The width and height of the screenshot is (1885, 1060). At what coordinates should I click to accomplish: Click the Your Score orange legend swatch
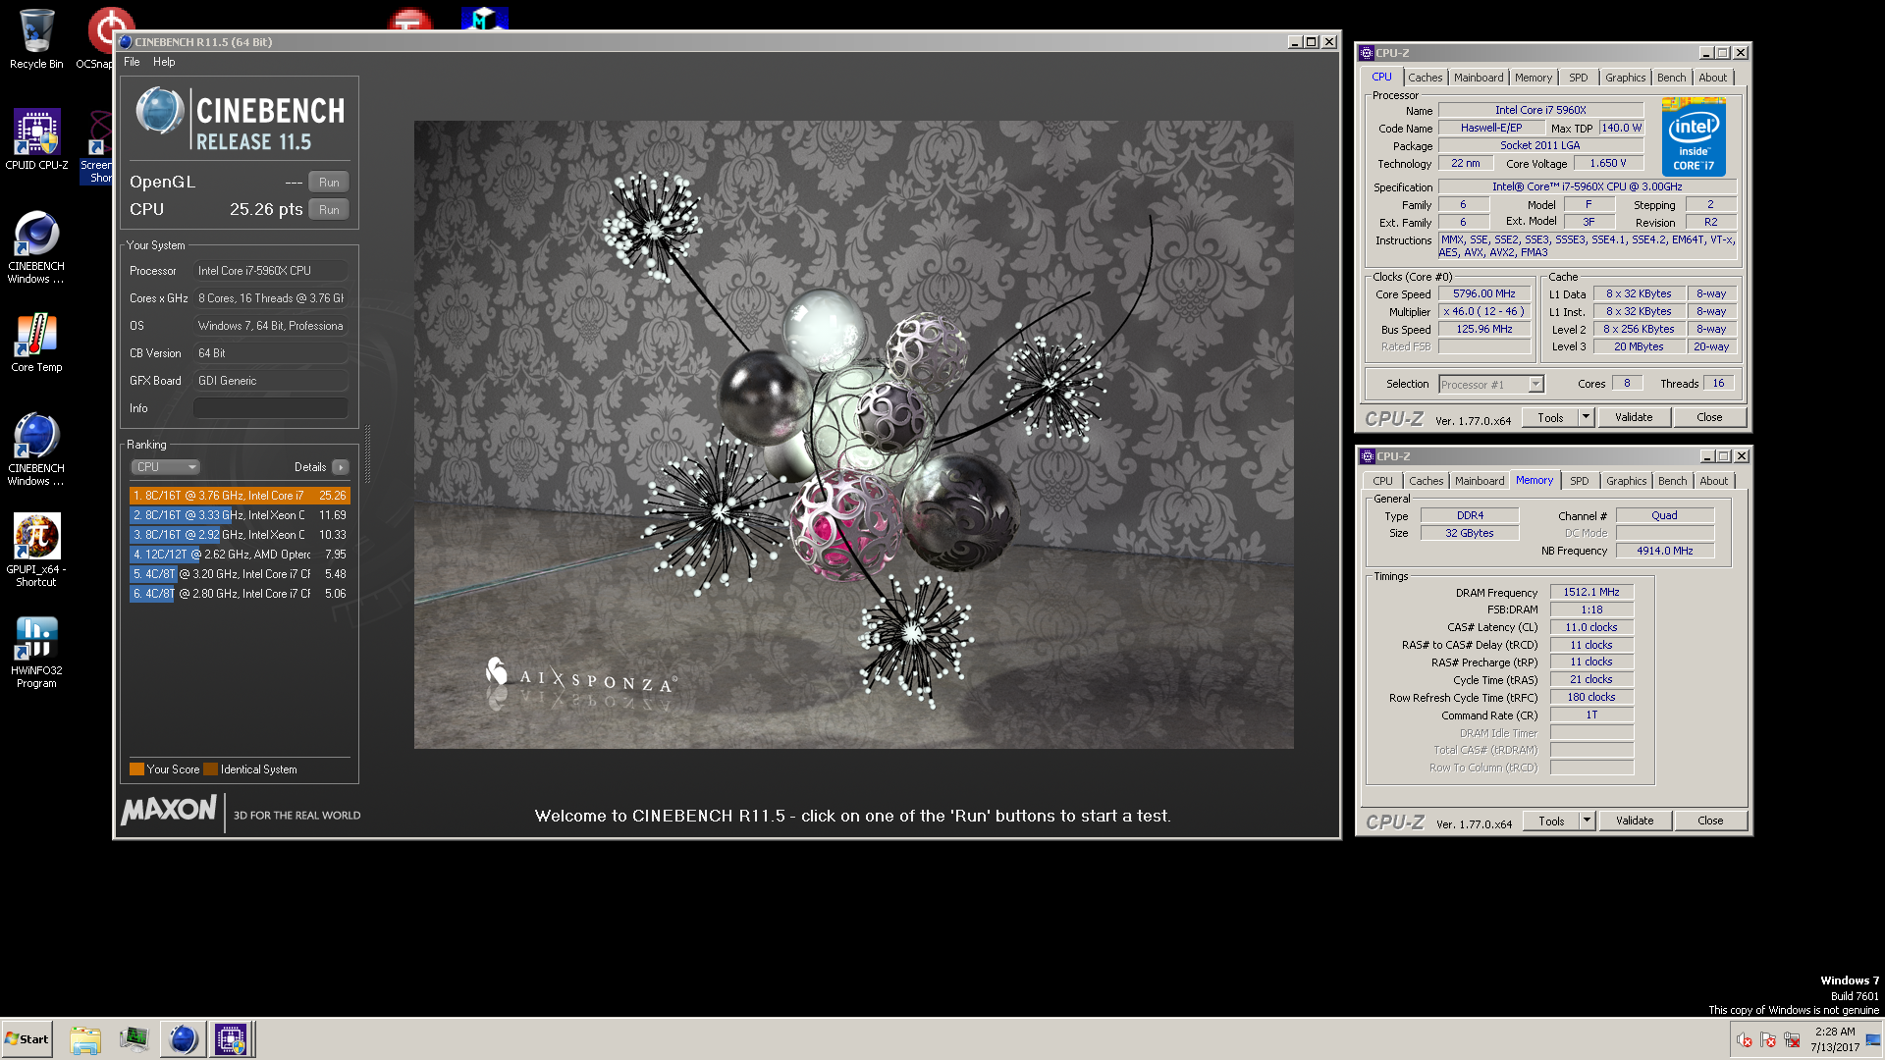pos(136,769)
